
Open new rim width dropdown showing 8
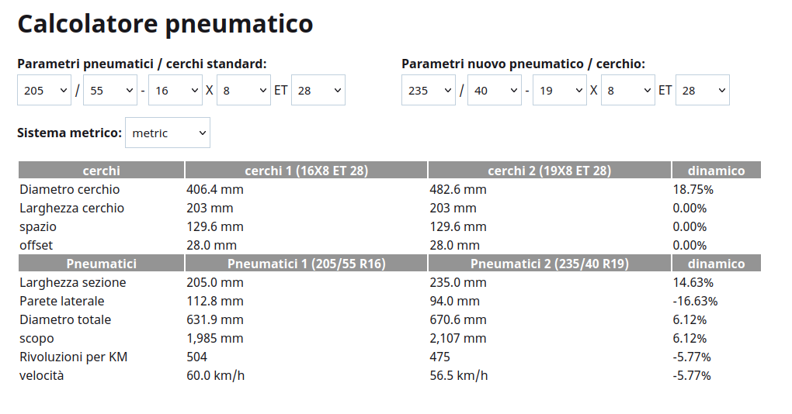pos(628,90)
